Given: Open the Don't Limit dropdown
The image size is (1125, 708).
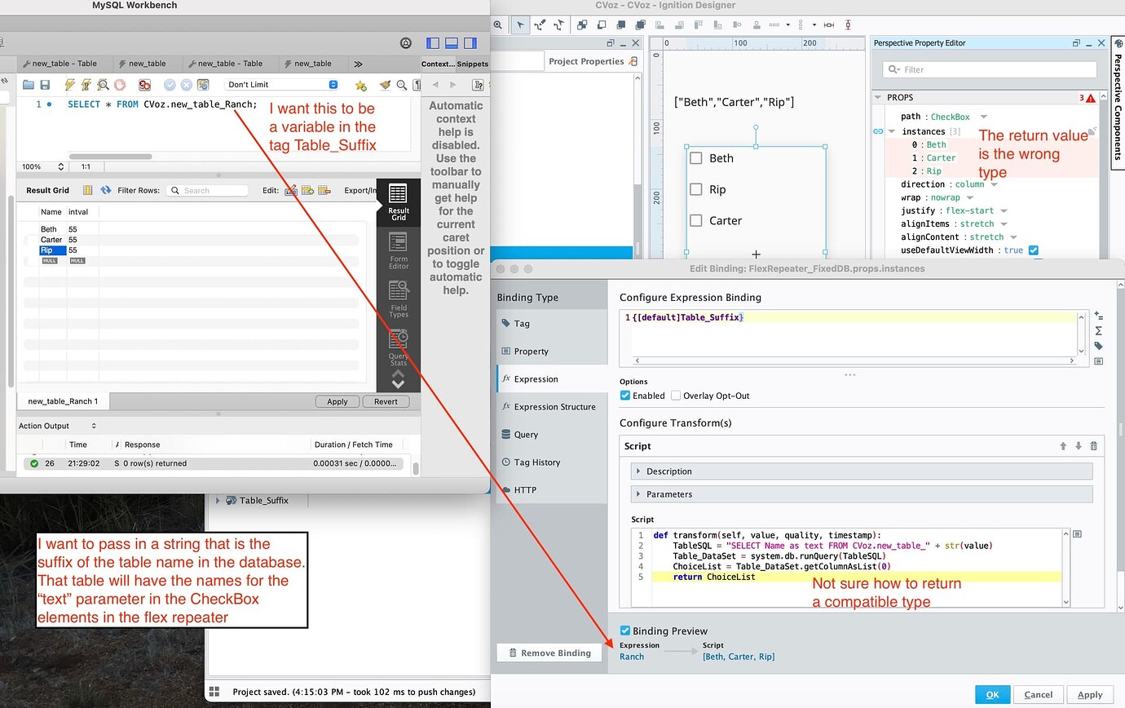Looking at the screenshot, I should tap(281, 84).
